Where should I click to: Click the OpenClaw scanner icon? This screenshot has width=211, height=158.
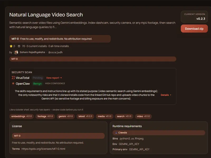tap(13, 83)
